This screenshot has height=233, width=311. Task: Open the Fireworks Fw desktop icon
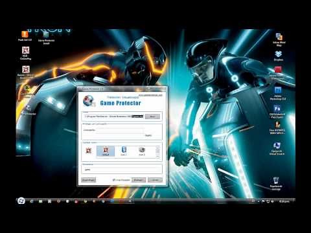[x=277, y=111]
